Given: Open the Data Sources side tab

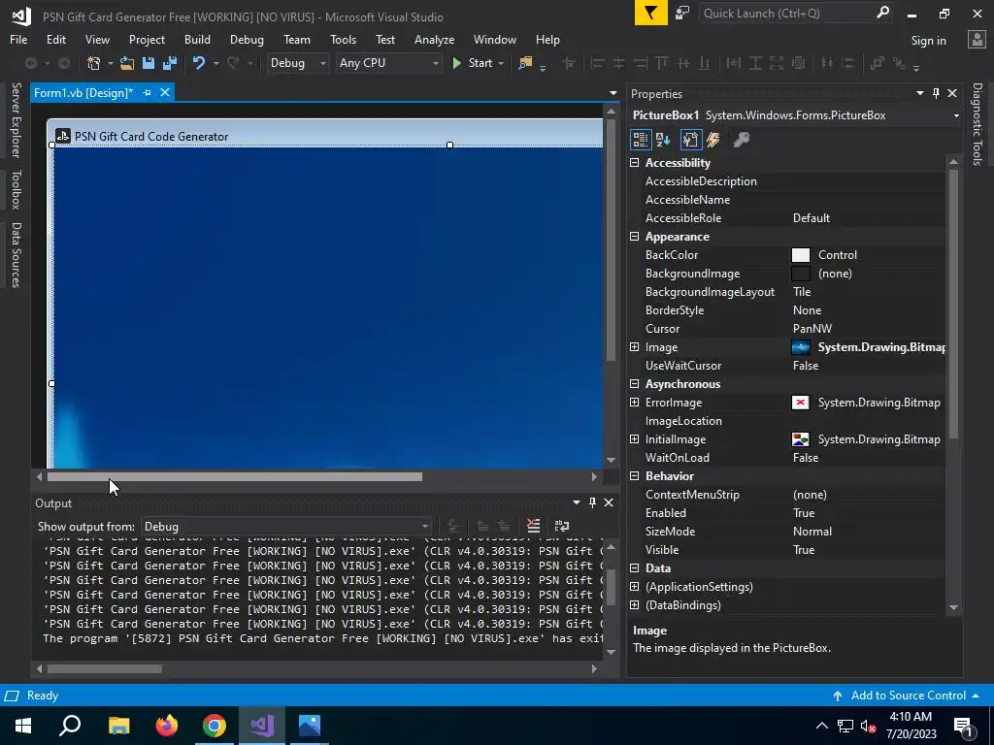Looking at the screenshot, I should click(16, 255).
